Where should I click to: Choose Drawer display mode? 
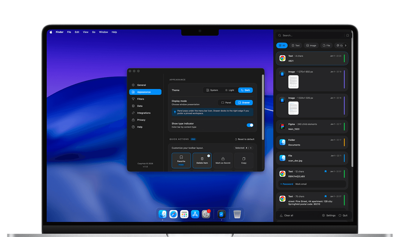(x=244, y=103)
